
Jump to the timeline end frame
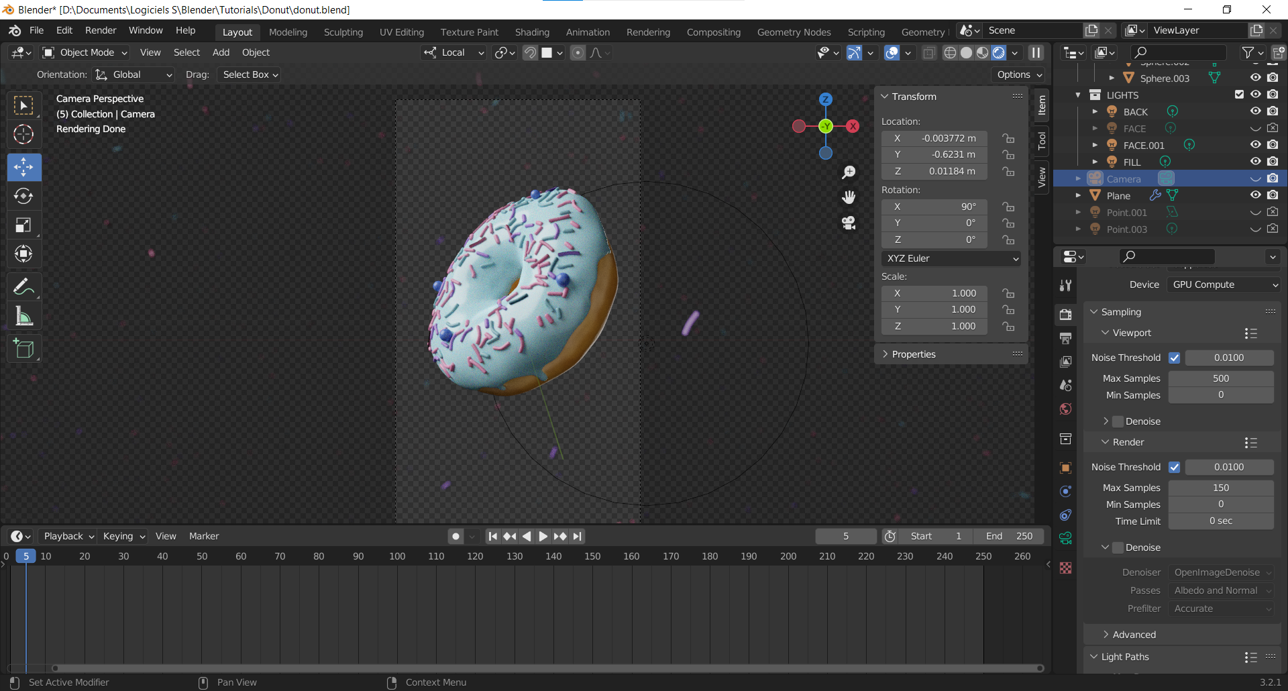click(578, 536)
